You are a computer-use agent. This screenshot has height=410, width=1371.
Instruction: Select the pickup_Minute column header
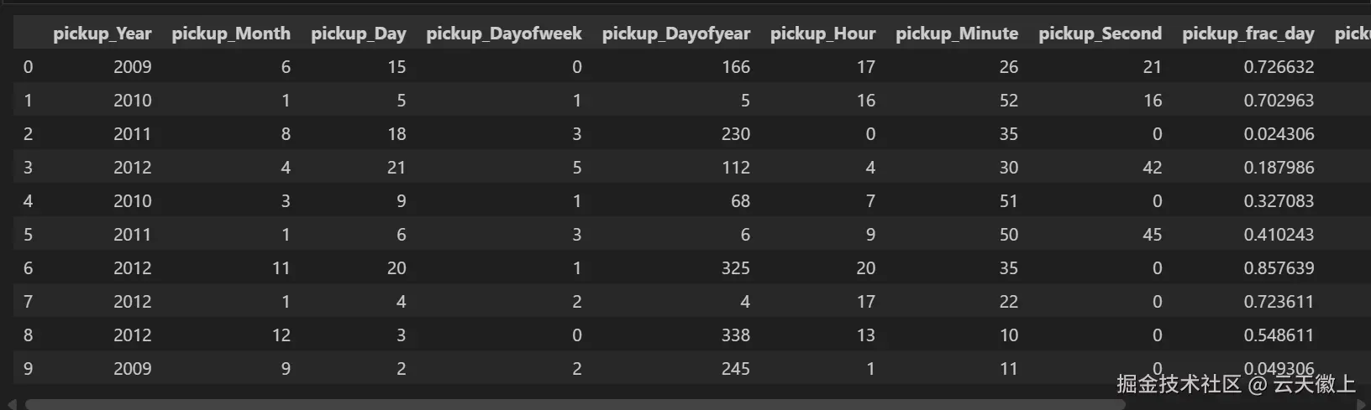(956, 34)
